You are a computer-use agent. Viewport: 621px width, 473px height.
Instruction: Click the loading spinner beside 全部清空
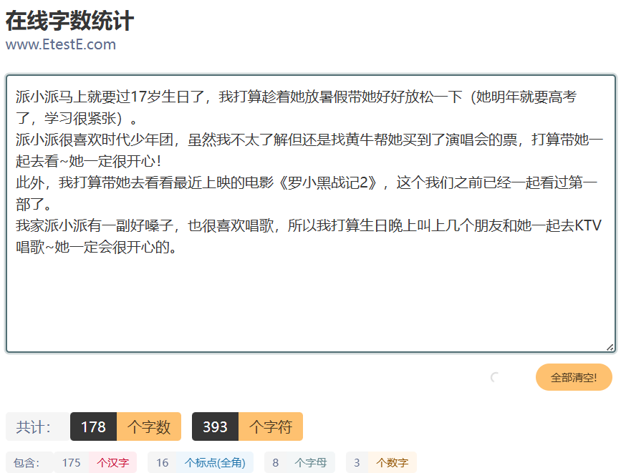(x=495, y=377)
